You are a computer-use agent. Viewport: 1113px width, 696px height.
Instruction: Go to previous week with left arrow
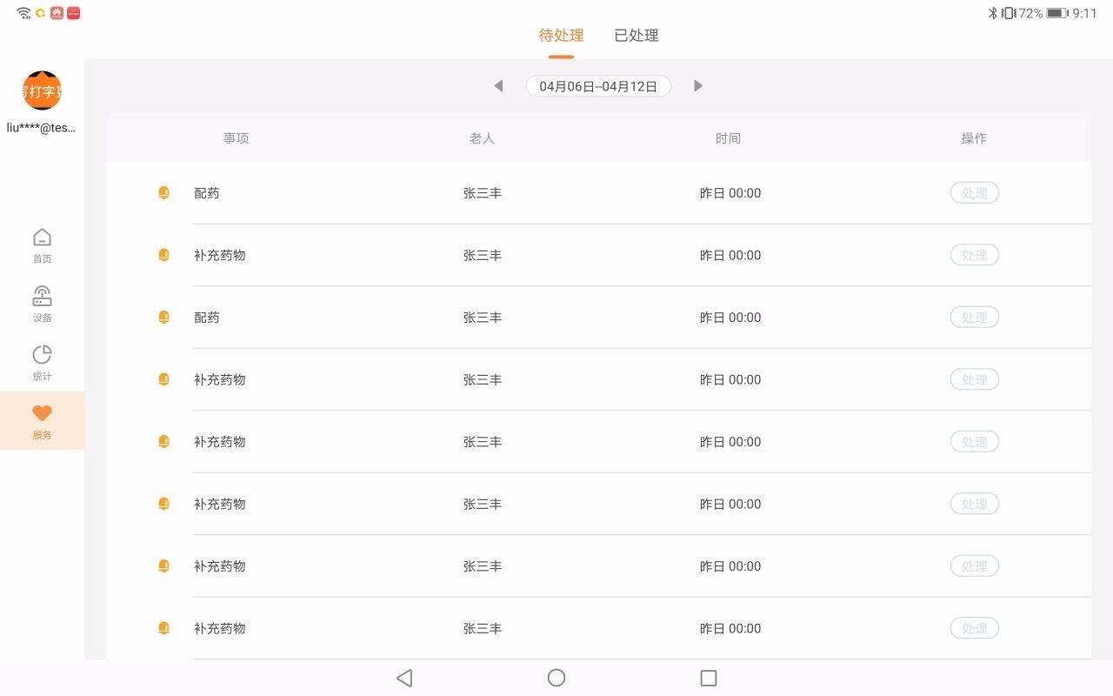click(498, 85)
